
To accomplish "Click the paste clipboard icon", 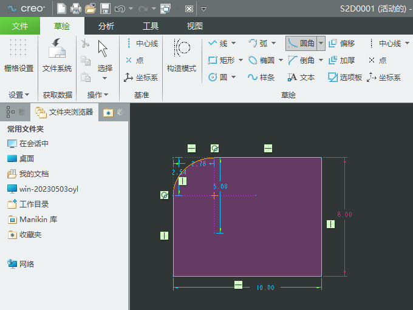I will 86,77.
